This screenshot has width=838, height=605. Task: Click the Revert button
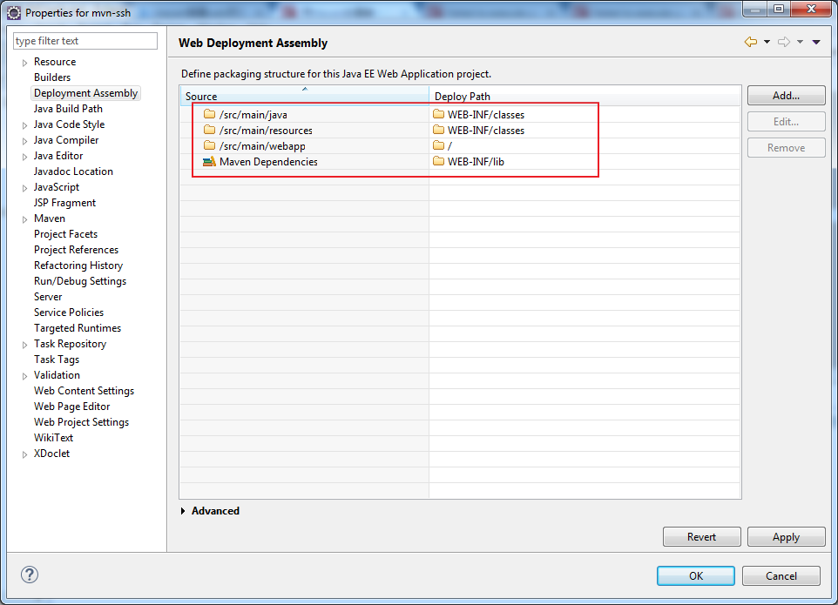(702, 536)
